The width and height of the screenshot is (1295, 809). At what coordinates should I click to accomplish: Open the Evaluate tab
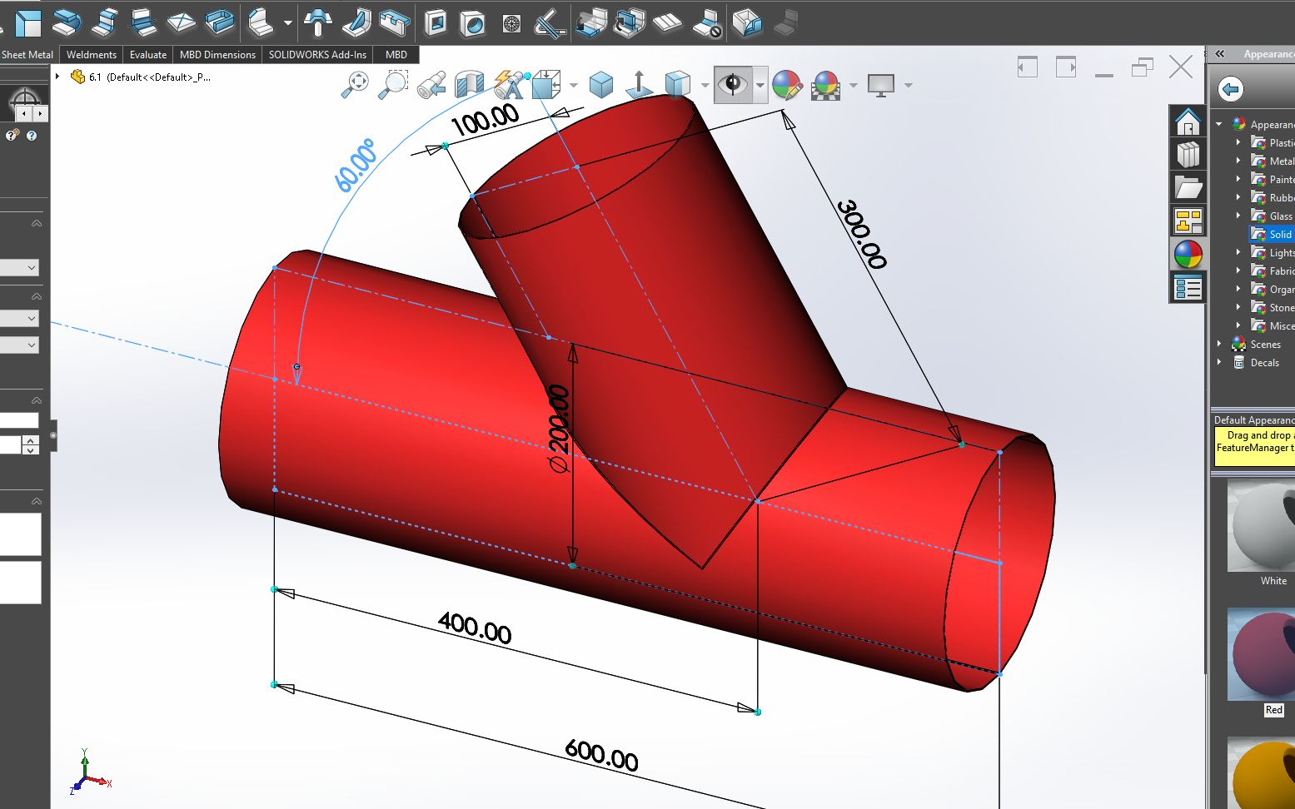click(147, 54)
